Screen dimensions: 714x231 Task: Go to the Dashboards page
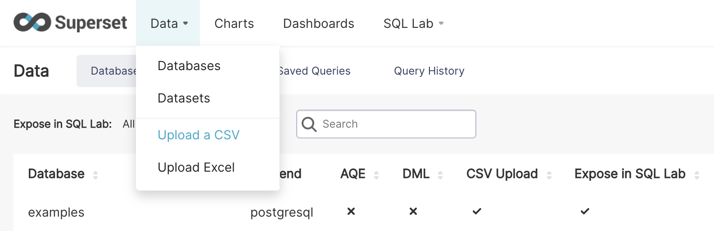[319, 23]
